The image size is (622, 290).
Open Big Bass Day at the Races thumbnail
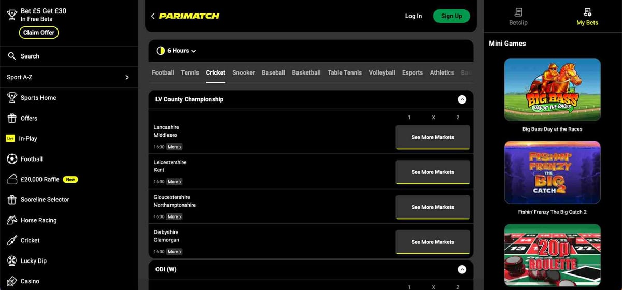552,89
